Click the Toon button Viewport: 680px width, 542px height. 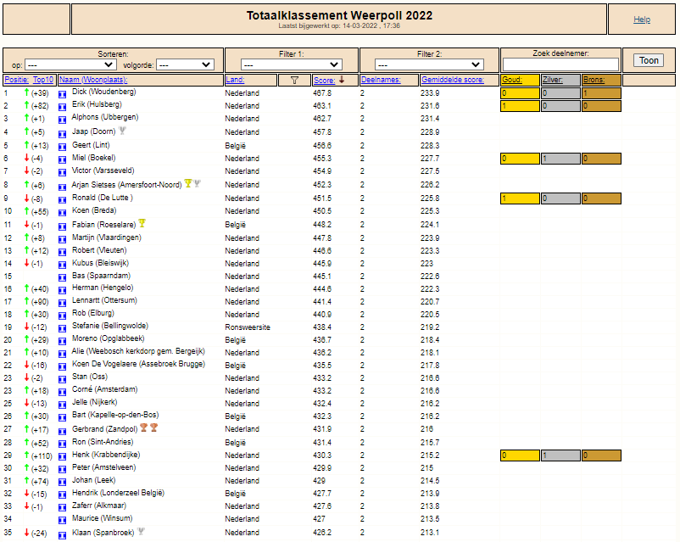tap(649, 60)
